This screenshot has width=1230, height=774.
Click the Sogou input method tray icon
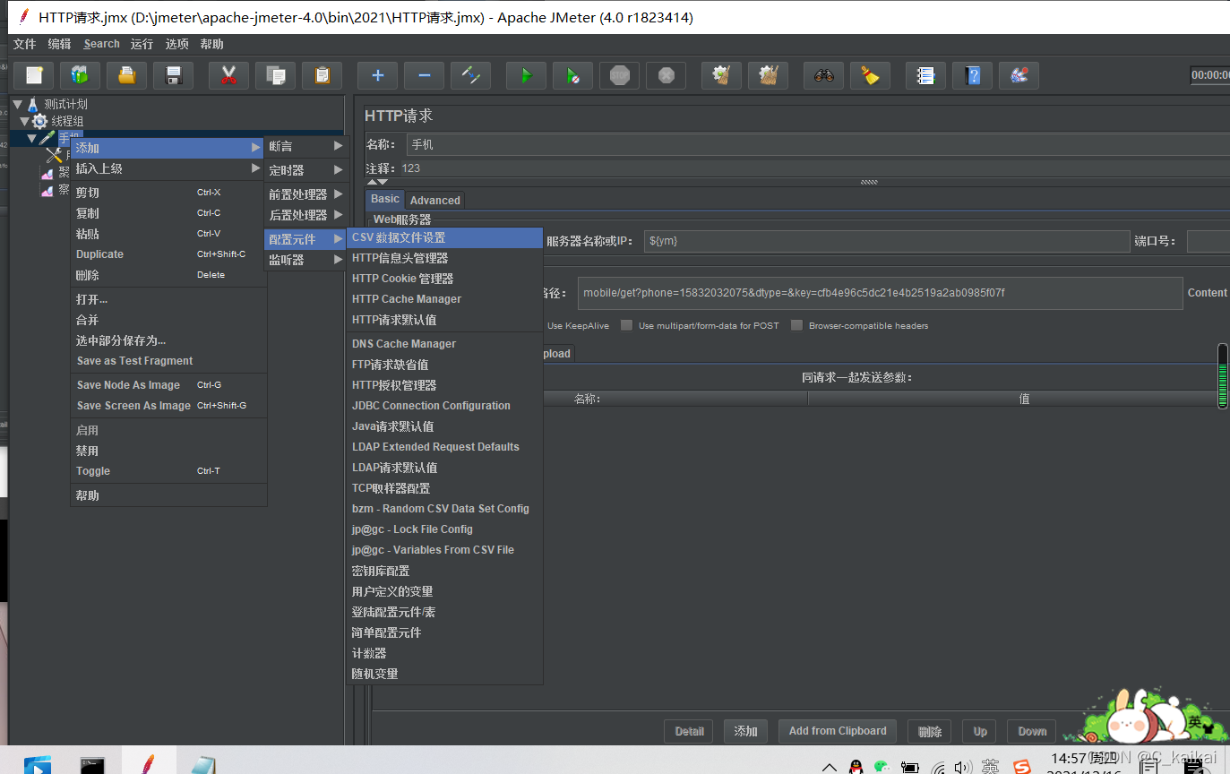(1022, 767)
